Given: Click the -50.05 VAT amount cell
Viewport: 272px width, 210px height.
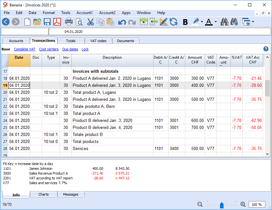Looking at the screenshot, I should pyautogui.click(x=253, y=128).
